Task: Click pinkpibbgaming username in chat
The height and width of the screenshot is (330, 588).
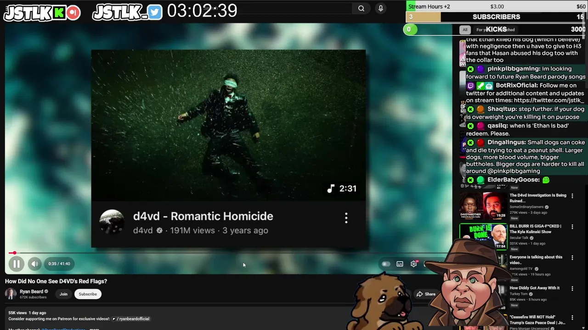Action: [x=514, y=69]
